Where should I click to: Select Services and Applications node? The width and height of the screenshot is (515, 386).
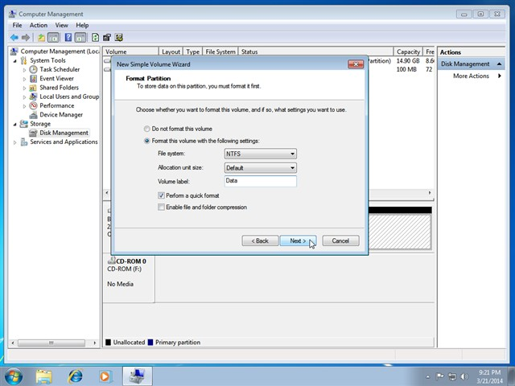coord(64,142)
